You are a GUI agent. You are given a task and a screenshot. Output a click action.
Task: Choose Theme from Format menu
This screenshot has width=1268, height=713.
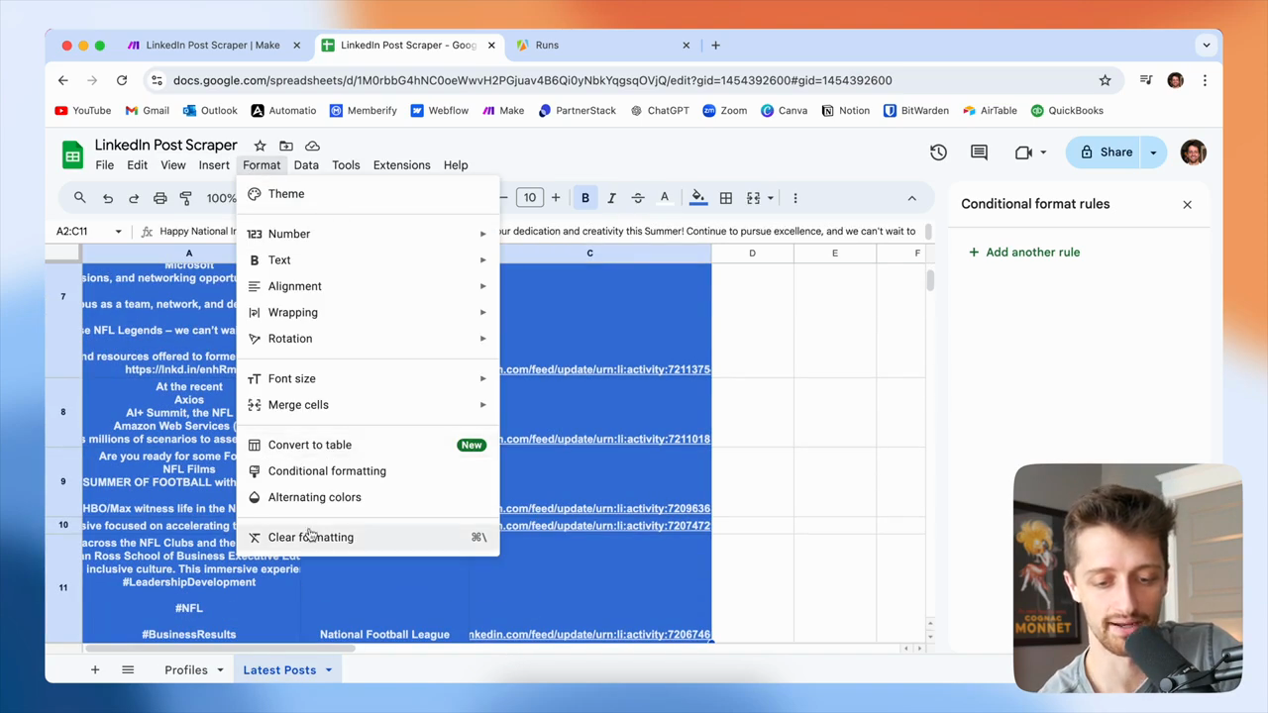pos(369,194)
